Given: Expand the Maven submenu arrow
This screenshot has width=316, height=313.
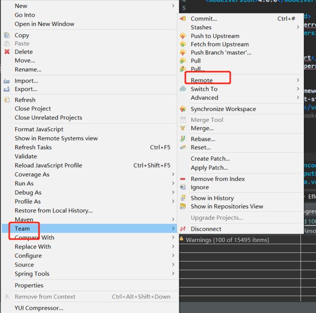Looking at the screenshot, I should click(x=173, y=219).
